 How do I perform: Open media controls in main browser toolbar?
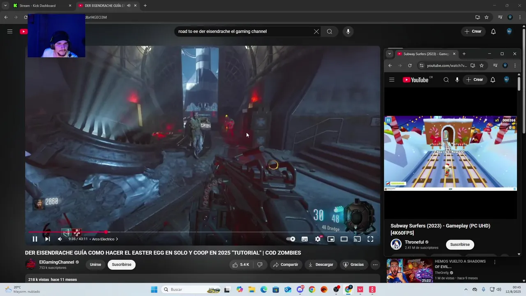click(500, 17)
